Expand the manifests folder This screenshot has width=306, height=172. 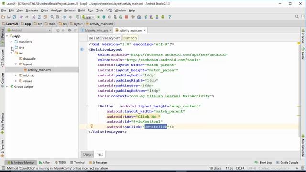pyautogui.click(x=11, y=42)
